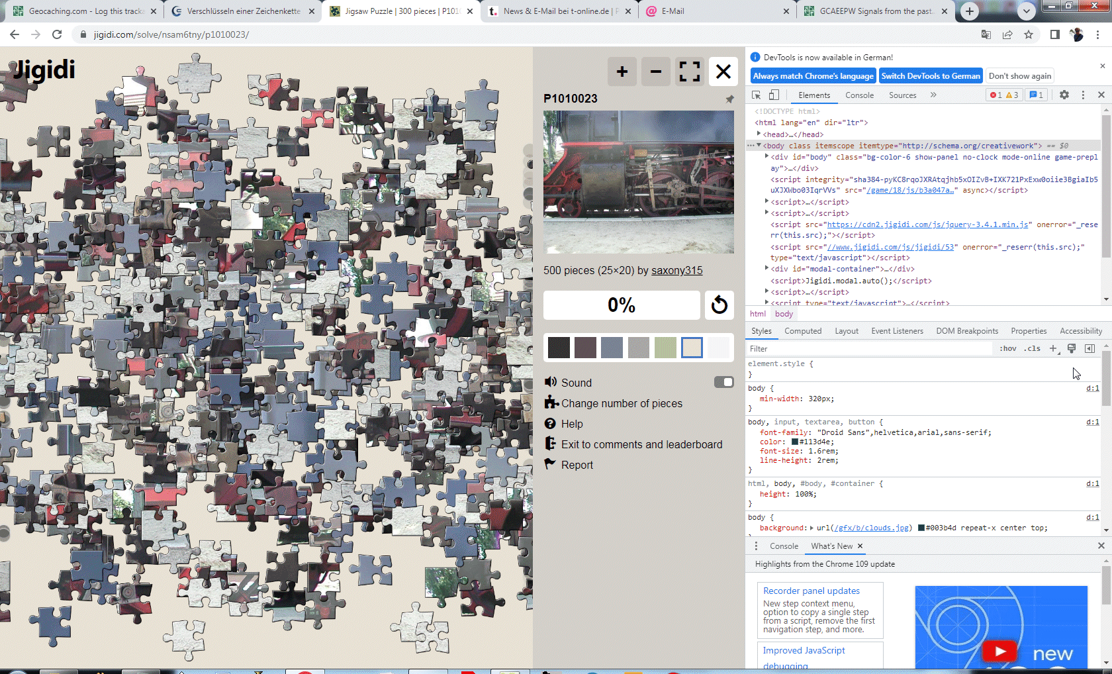Close the DevTools panel
The image size is (1112, 674).
tap(1101, 95)
